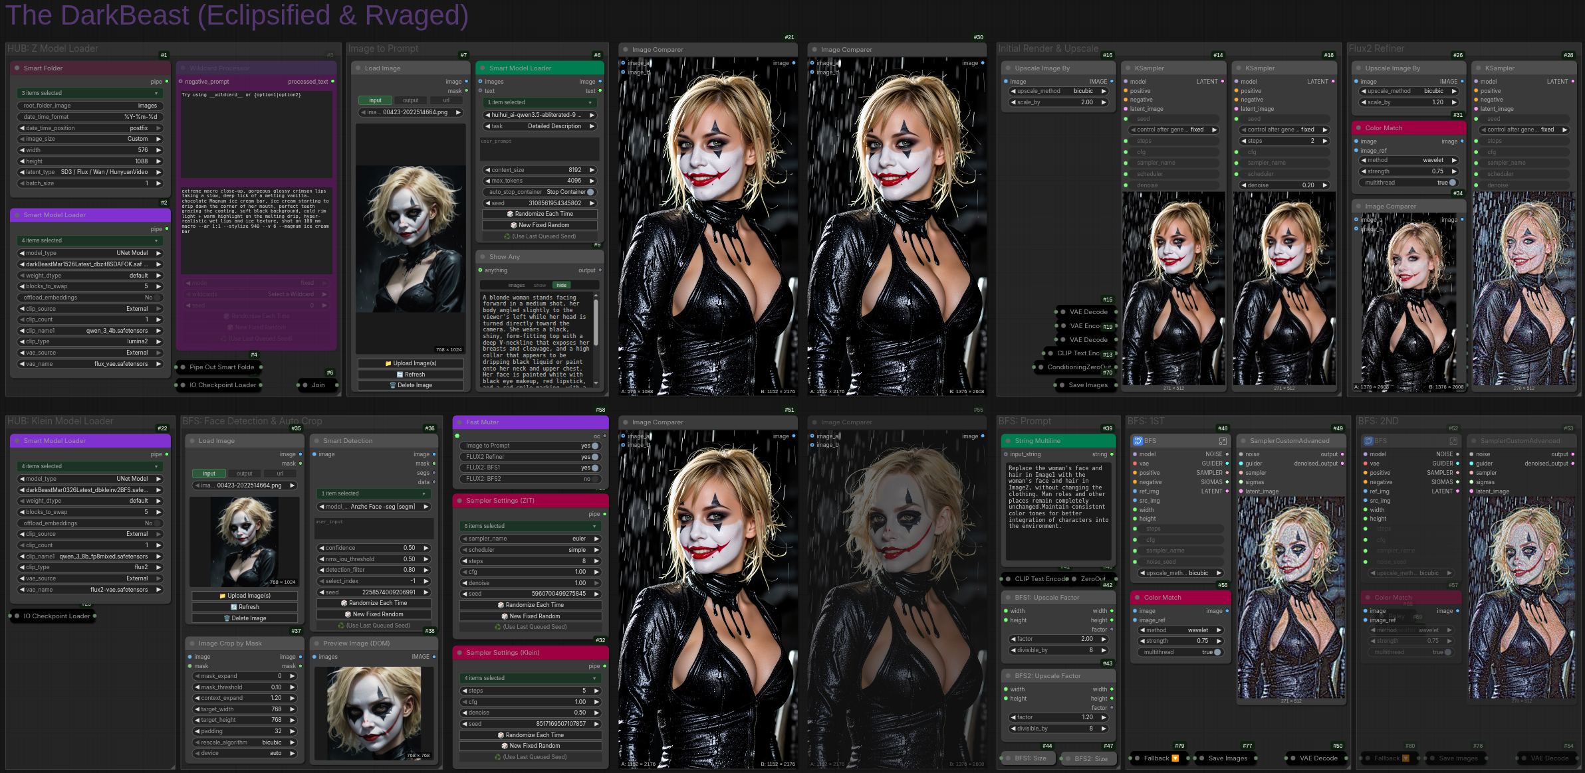Click the BFS logo icon in BFS: 1ST group
Screen dimensions: 1585x773
point(1138,441)
